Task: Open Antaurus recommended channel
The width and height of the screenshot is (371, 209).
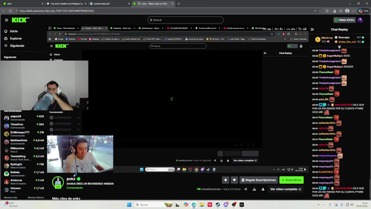Action: click(x=24, y=182)
